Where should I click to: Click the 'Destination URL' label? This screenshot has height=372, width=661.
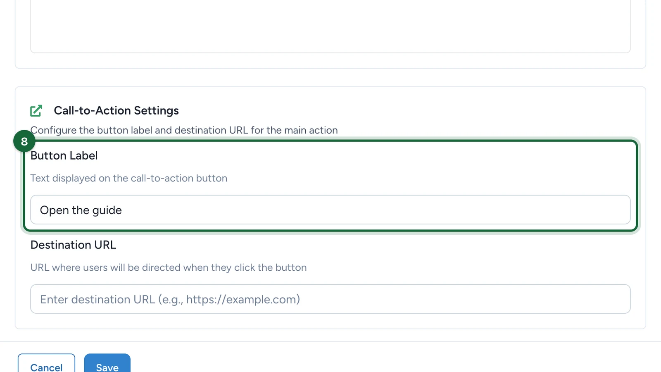(73, 245)
